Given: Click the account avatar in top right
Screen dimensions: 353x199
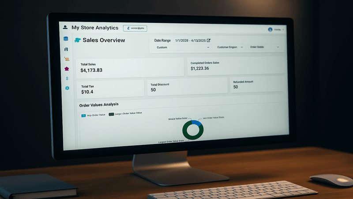Looking at the screenshot, I should [270, 29].
